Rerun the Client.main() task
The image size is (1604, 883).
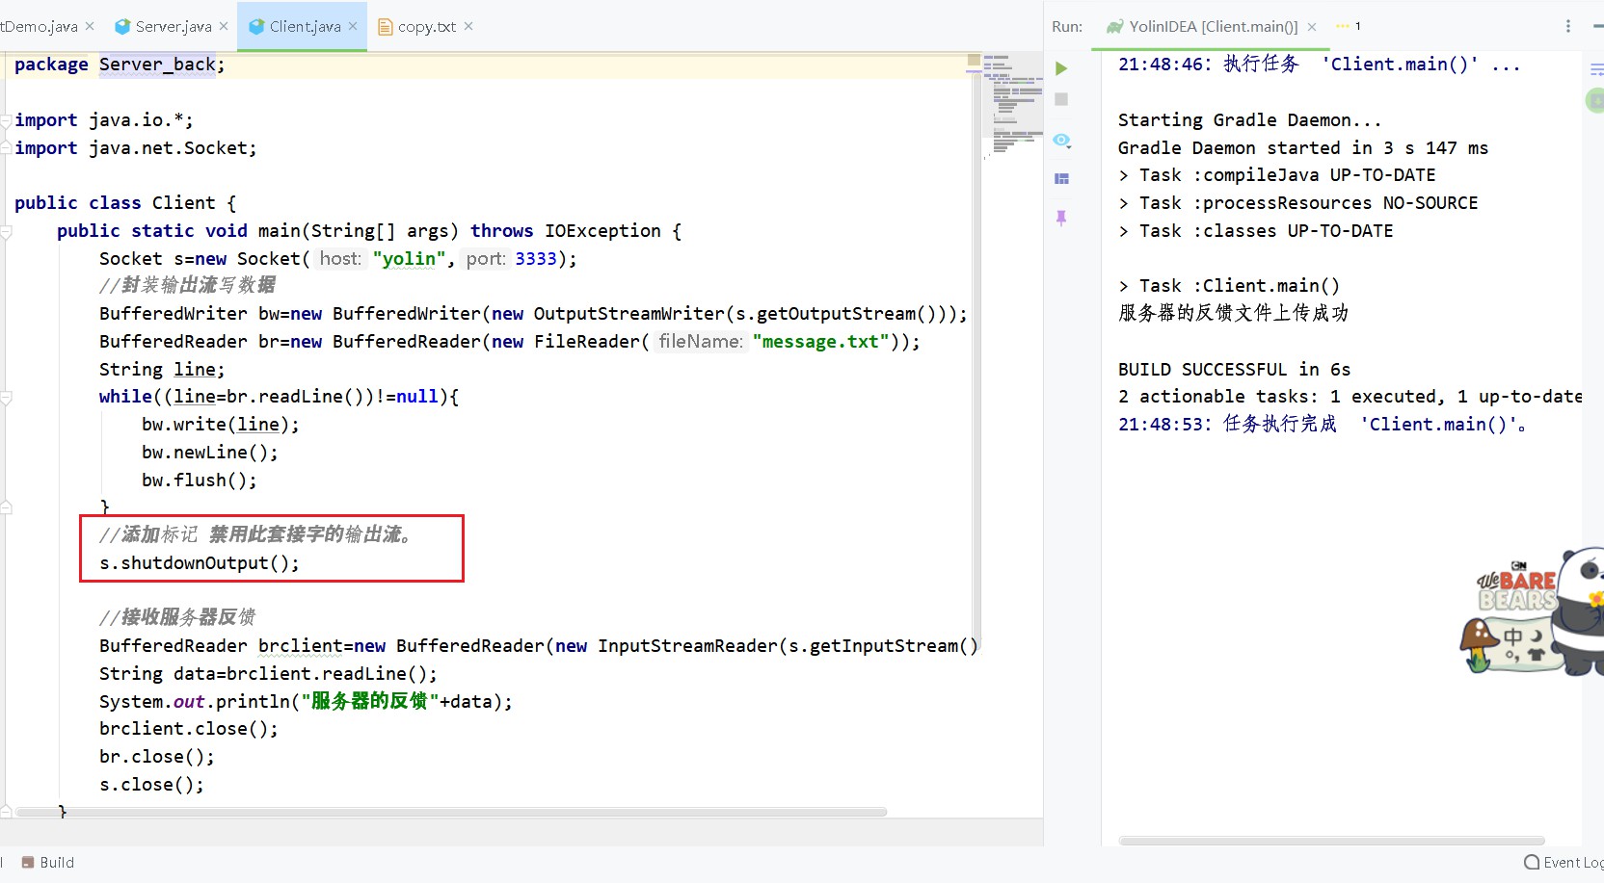(x=1061, y=68)
